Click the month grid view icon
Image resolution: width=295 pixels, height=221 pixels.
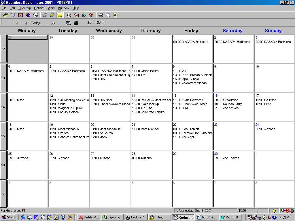click(76, 23)
